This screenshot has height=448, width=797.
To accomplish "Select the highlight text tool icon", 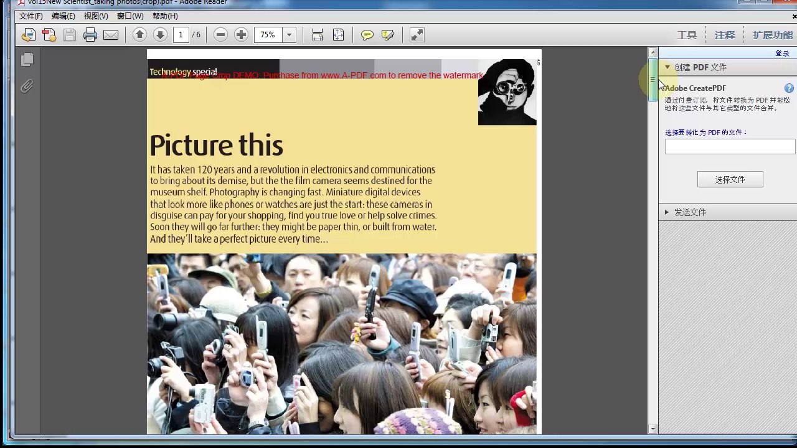I will click(388, 35).
